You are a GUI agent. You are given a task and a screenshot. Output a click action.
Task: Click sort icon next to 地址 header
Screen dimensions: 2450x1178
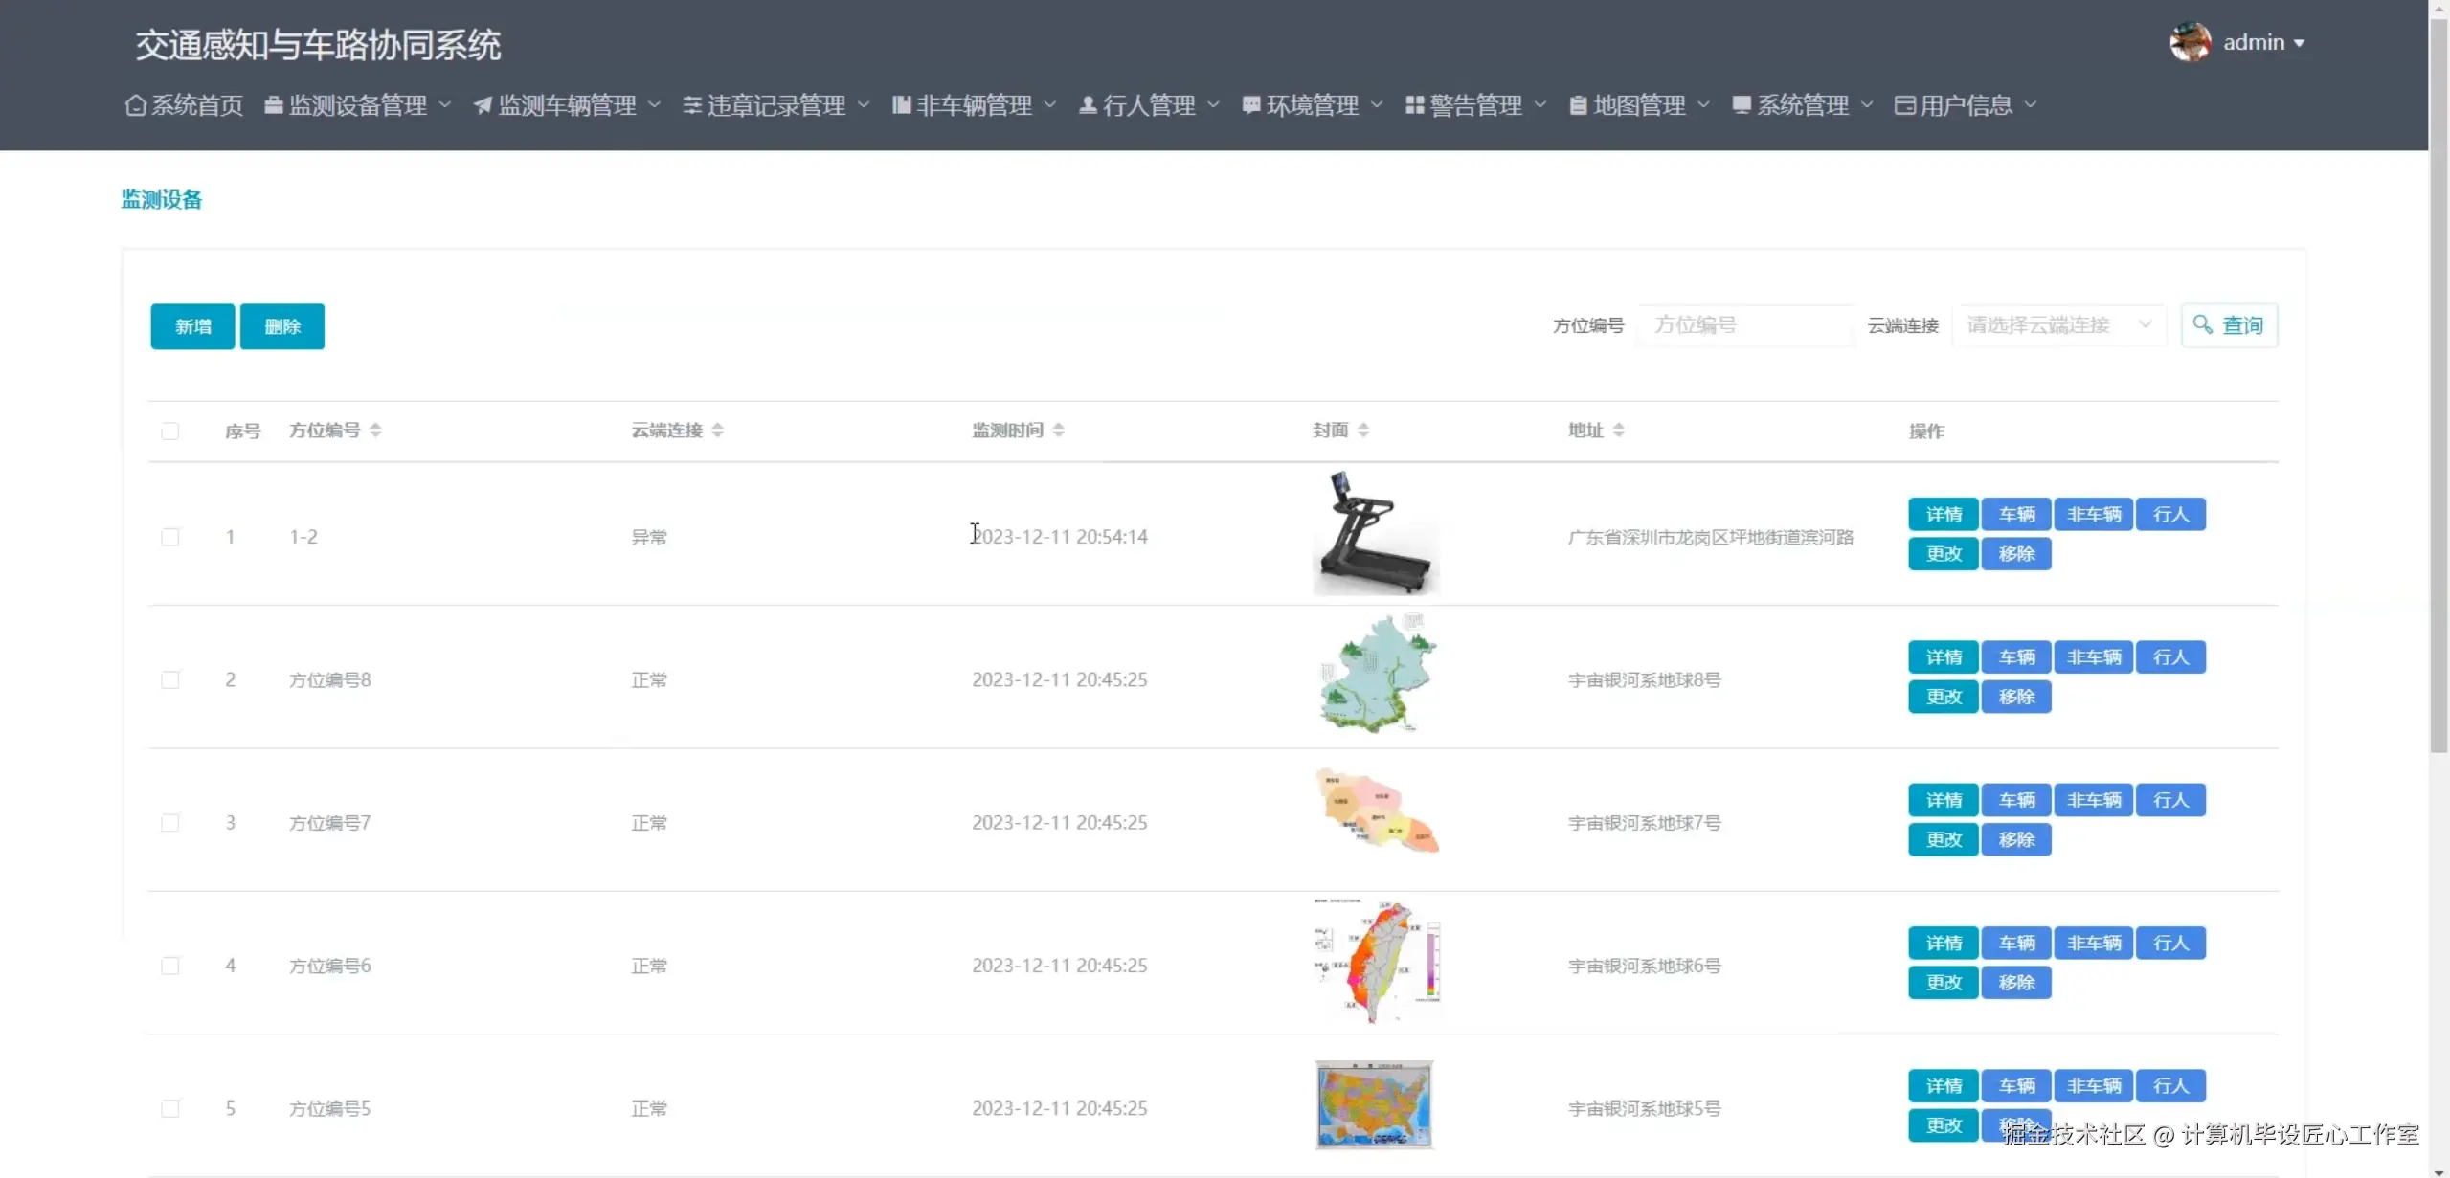[1618, 431]
